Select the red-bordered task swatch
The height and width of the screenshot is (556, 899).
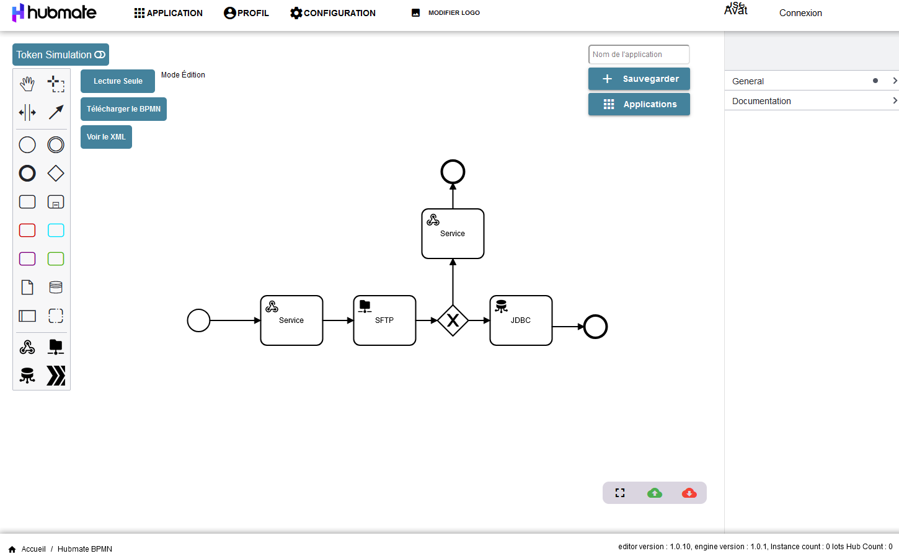click(27, 231)
